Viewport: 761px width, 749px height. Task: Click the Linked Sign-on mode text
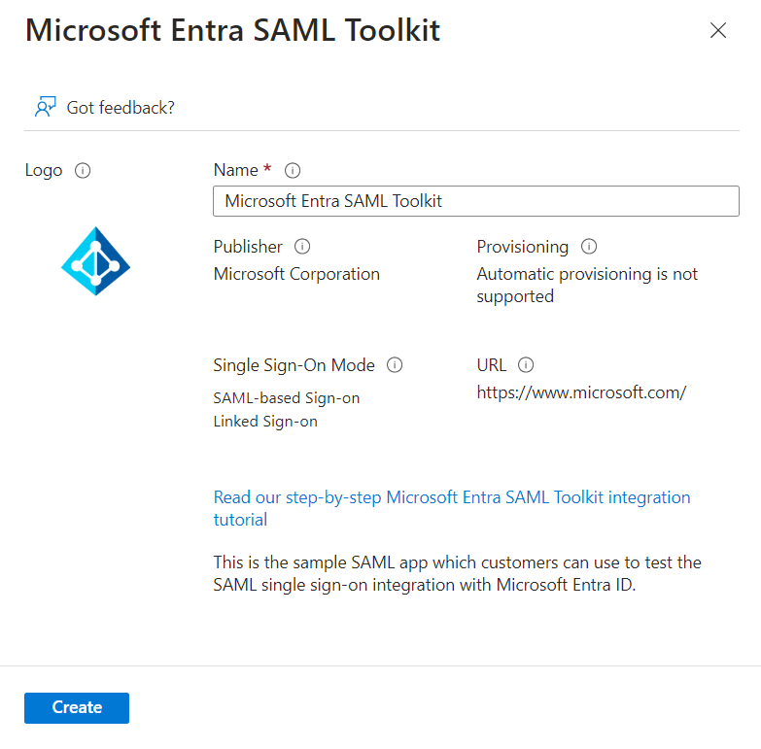tap(265, 422)
